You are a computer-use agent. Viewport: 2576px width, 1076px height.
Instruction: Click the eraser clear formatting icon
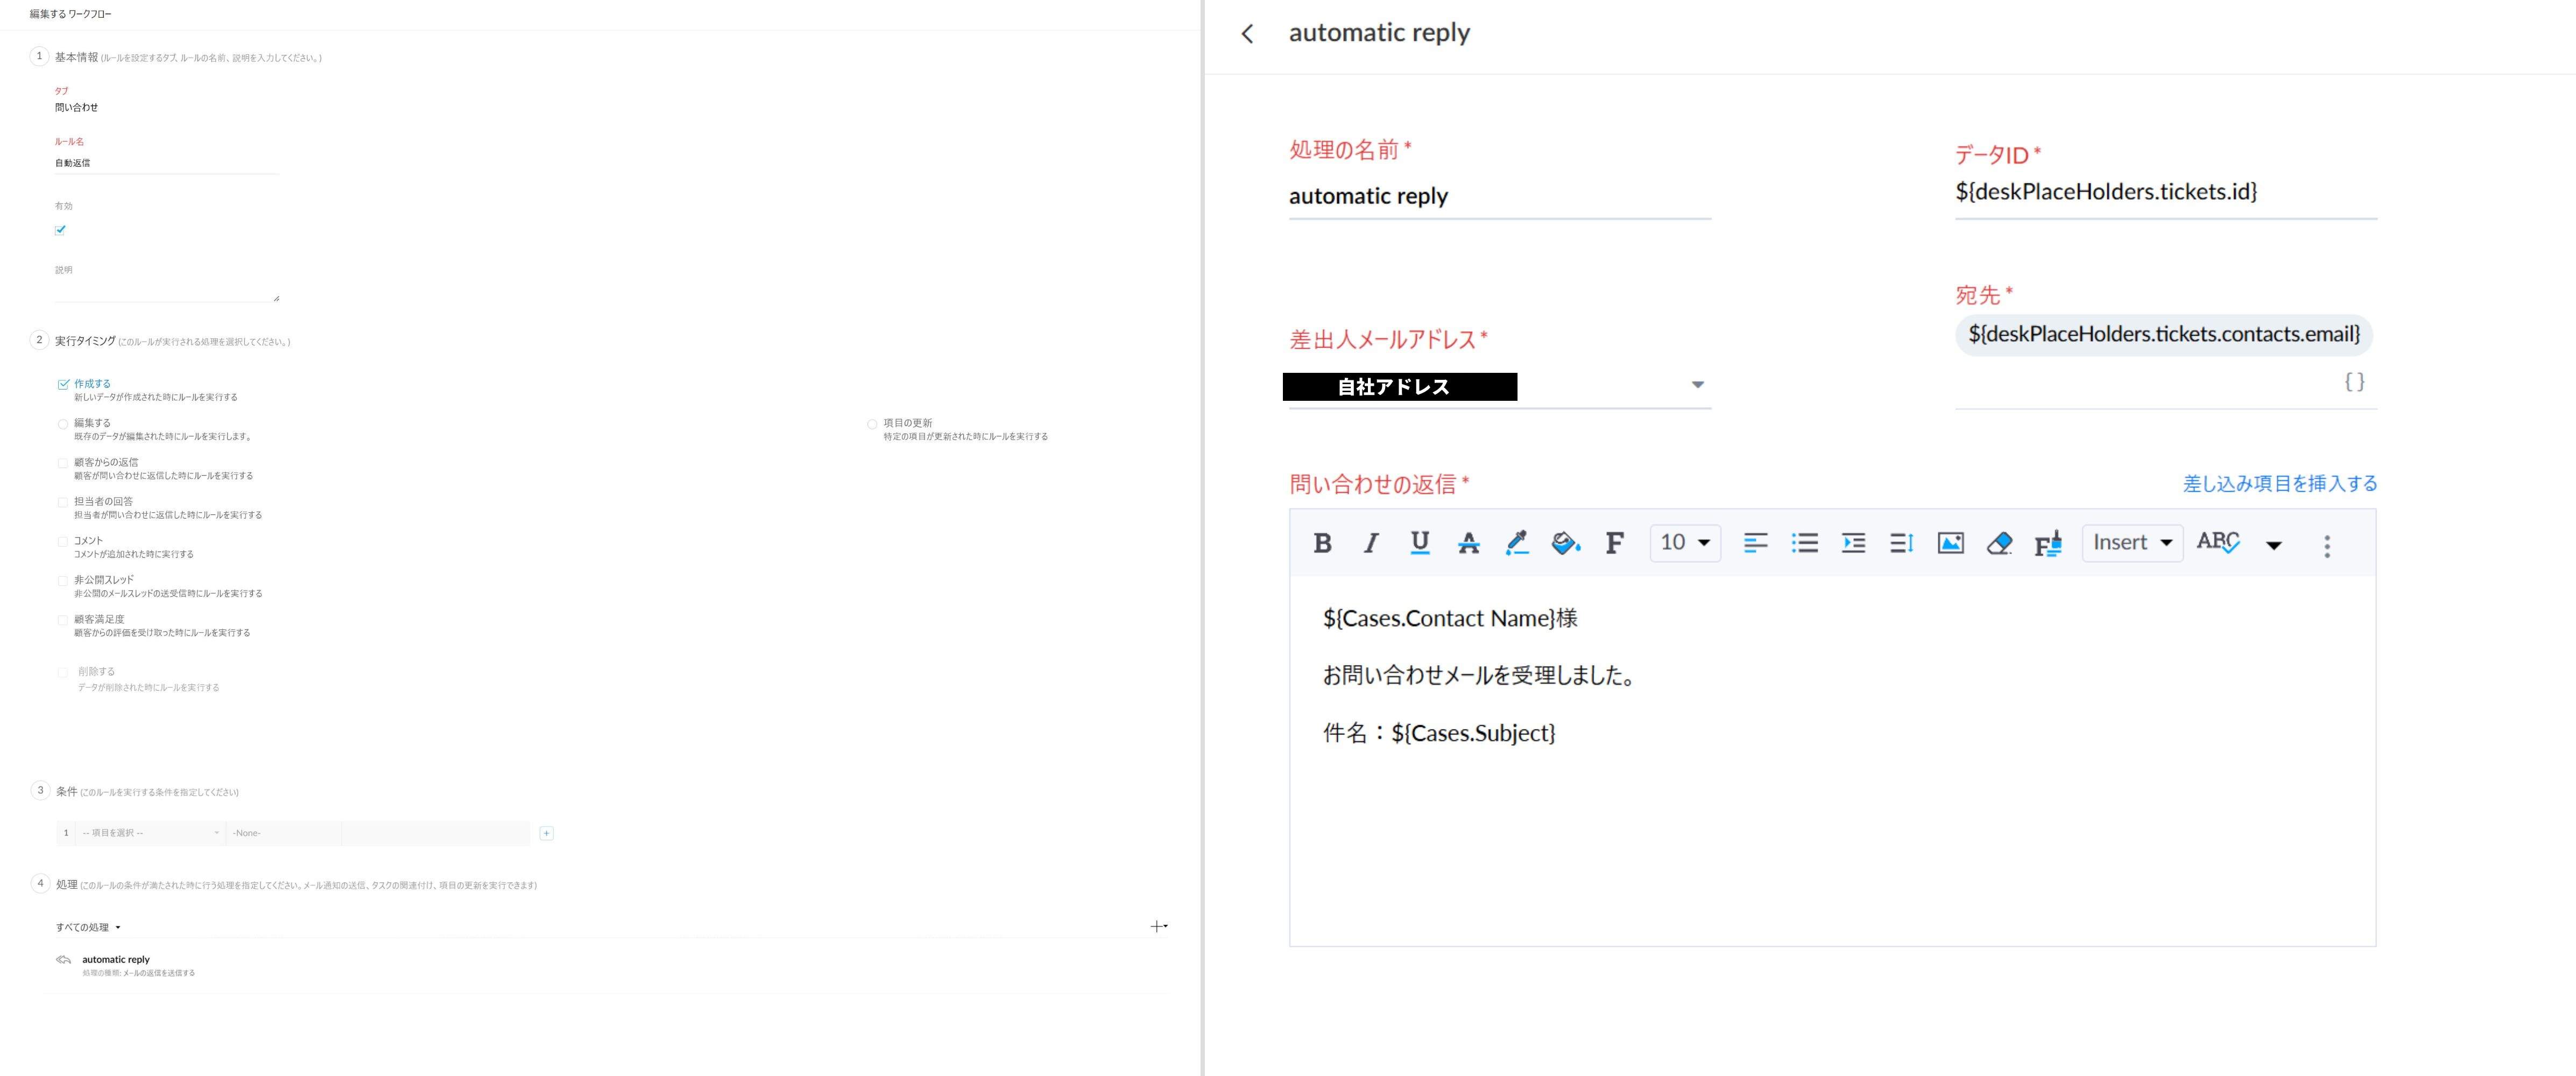click(1999, 543)
